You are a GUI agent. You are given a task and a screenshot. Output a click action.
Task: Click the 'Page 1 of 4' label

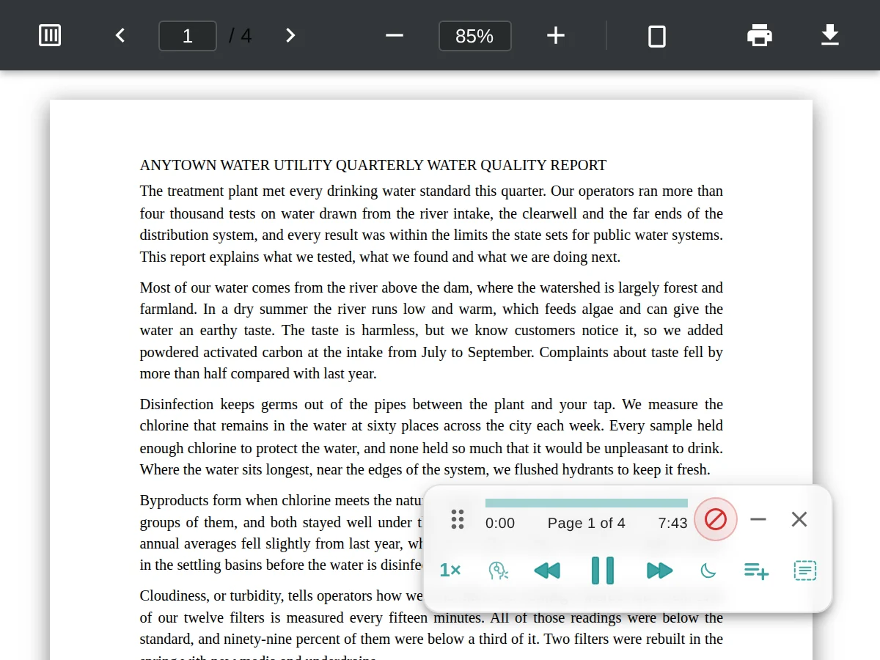(x=587, y=523)
